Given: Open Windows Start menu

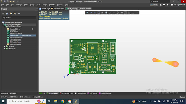Looking at the screenshot, I should 3,101.
